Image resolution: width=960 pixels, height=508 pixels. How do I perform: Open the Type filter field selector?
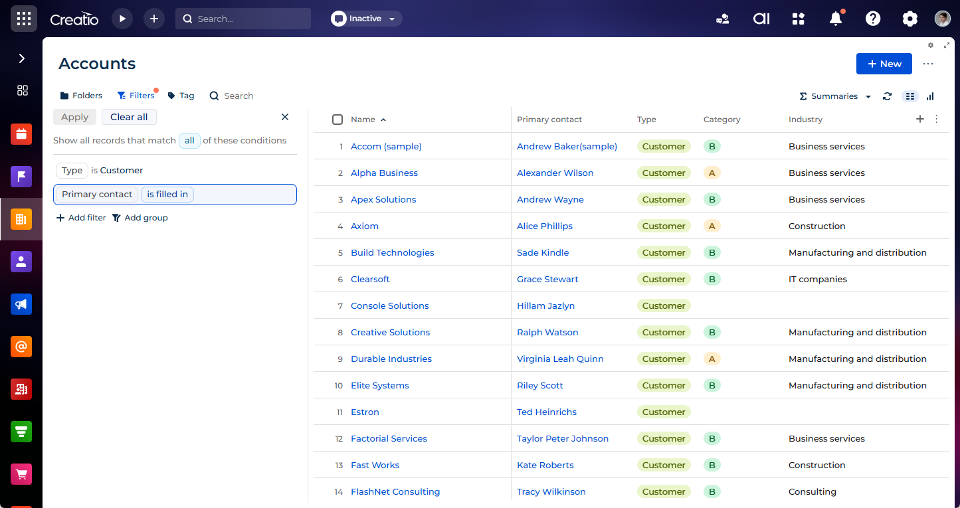tap(72, 171)
